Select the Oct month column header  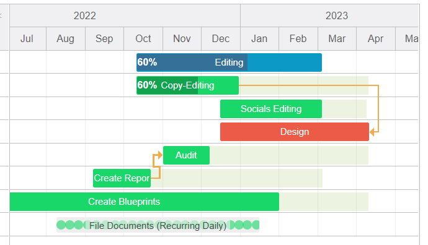pyautogui.click(x=143, y=38)
